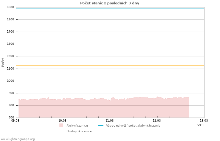Click the 1100 y-axis value
Viewport: 220px width, 141px height.
tap(10, 69)
